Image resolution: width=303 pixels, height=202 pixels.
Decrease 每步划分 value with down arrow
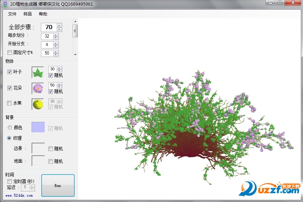tap(56, 38)
